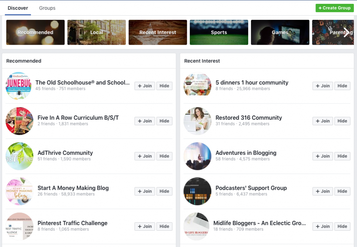Open Podcasters' Support Group avatar

[x=197, y=191]
